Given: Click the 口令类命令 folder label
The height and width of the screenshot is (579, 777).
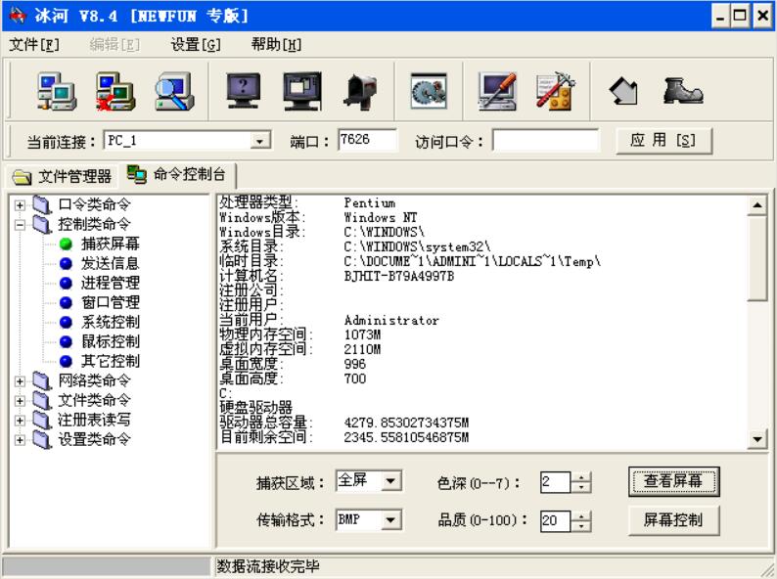Looking at the screenshot, I should (x=94, y=204).
